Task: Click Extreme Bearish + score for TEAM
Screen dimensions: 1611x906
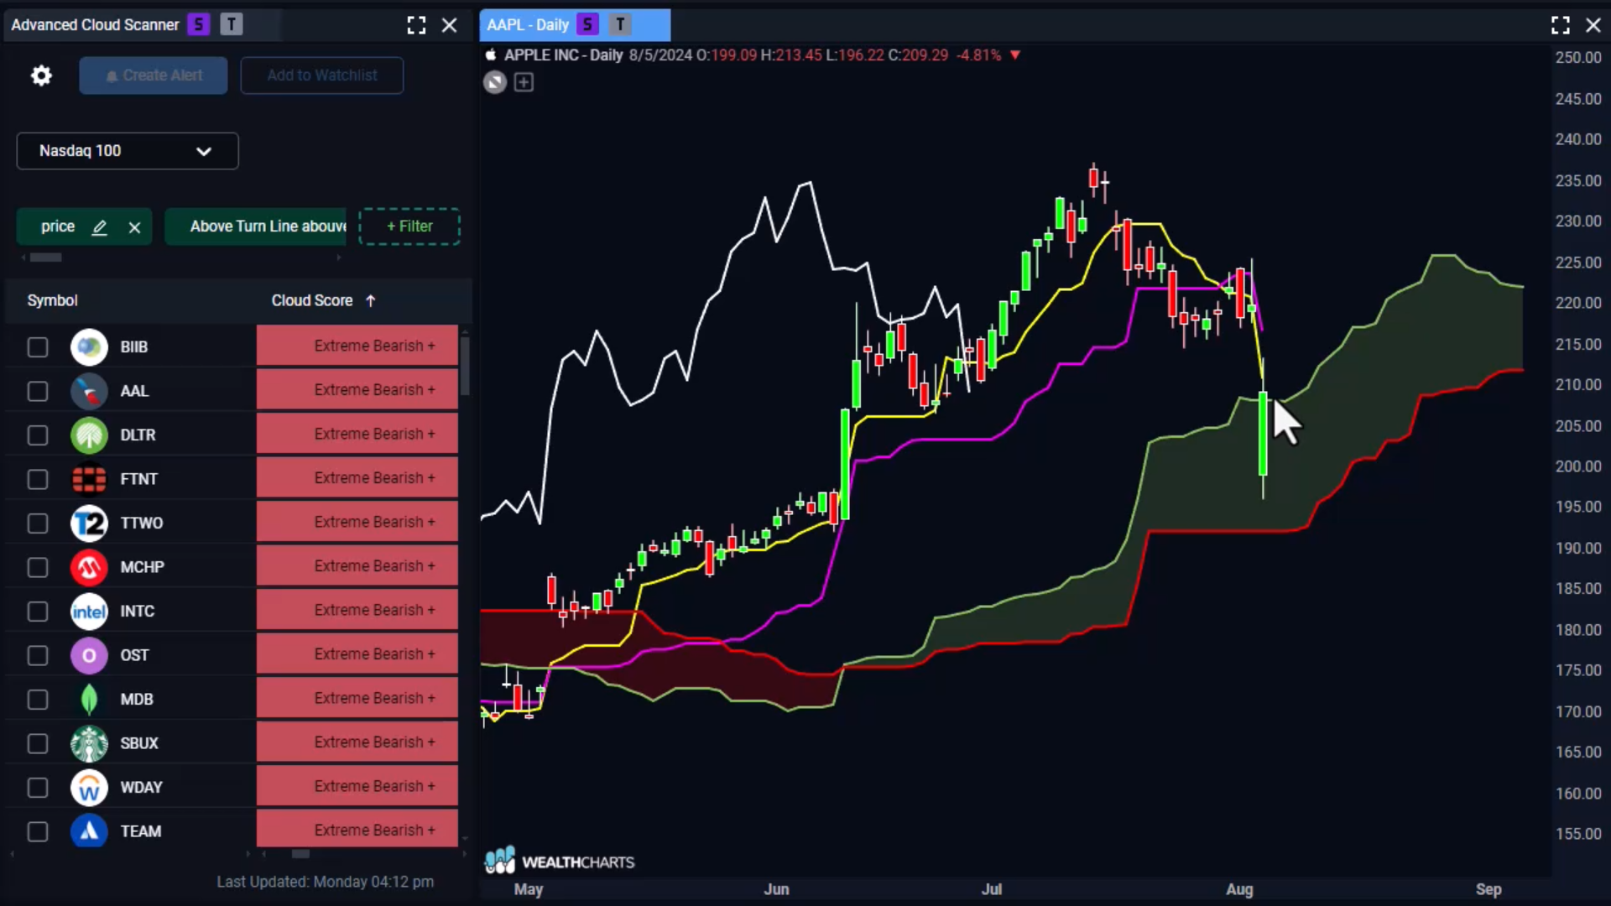Action: (x=357, y=830)
